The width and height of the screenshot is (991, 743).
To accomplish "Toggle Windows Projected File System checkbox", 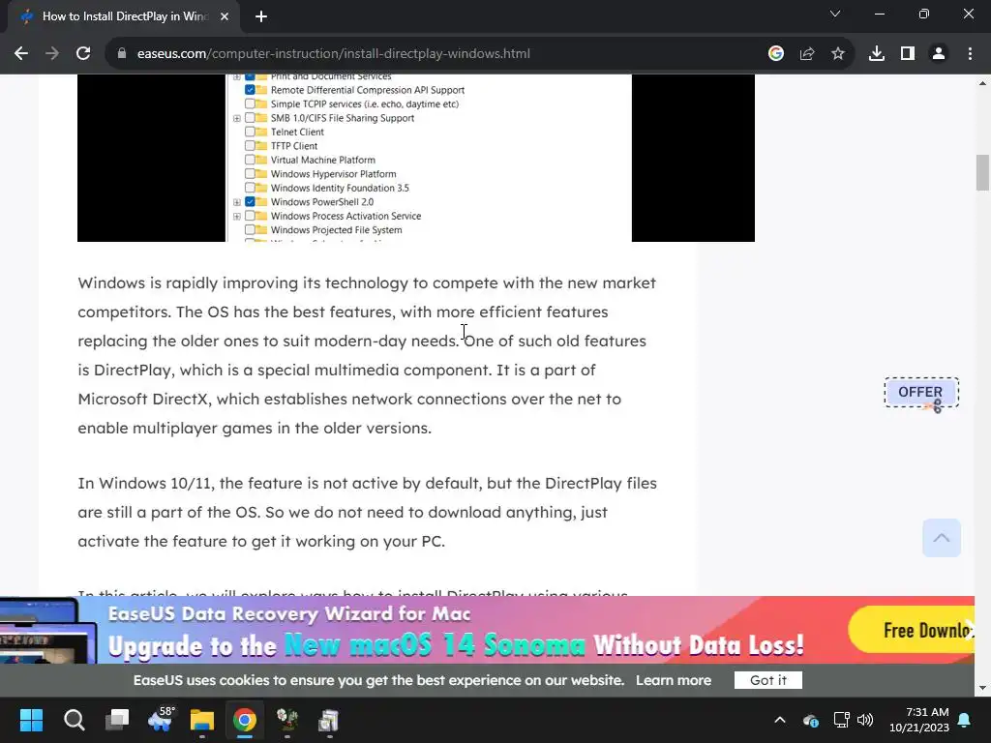I will point(251,230).
